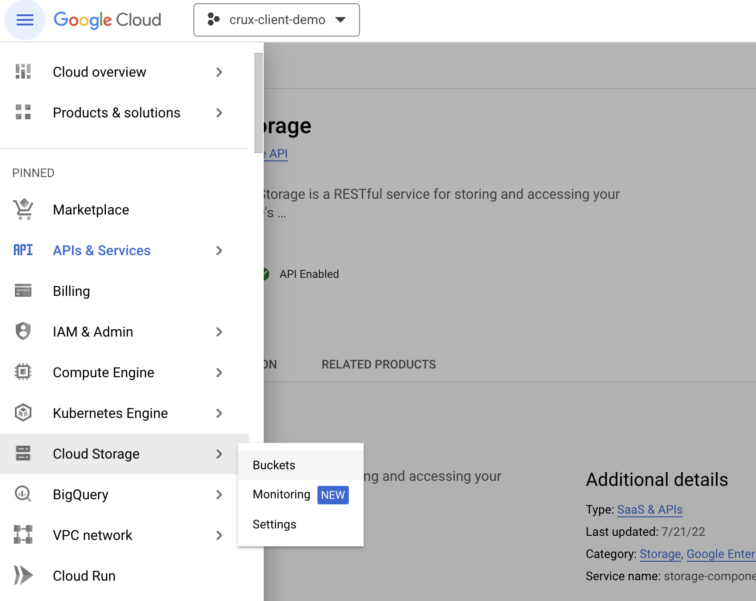Click the NEW badge beside Monitoring
Viewport: 756px width, 601px height.
[333, 495]
